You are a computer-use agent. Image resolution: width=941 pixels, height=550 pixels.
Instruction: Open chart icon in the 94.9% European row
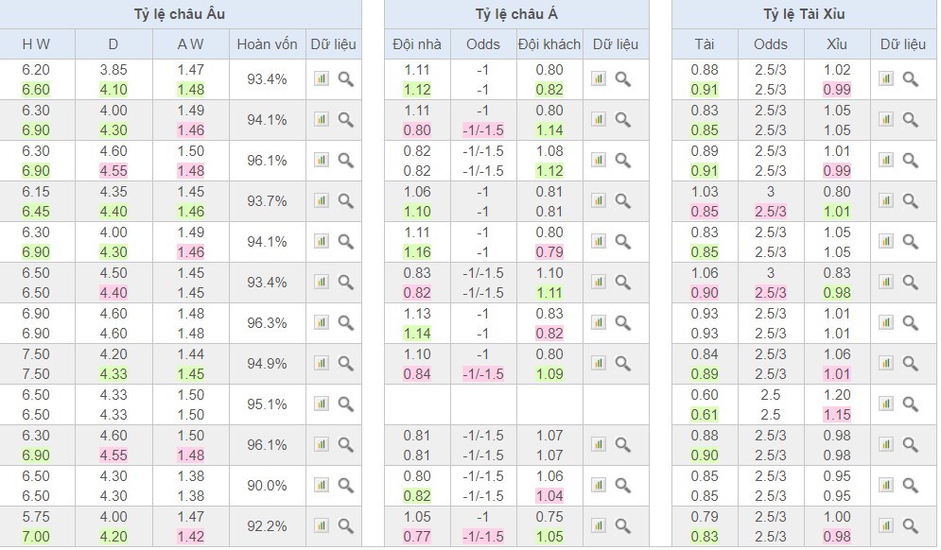pyautogui.click(x=322, y=363)
